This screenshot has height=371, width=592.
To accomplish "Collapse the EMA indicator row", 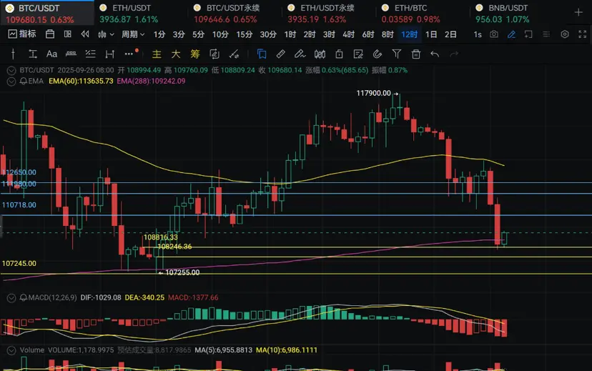I will point(11,81).
